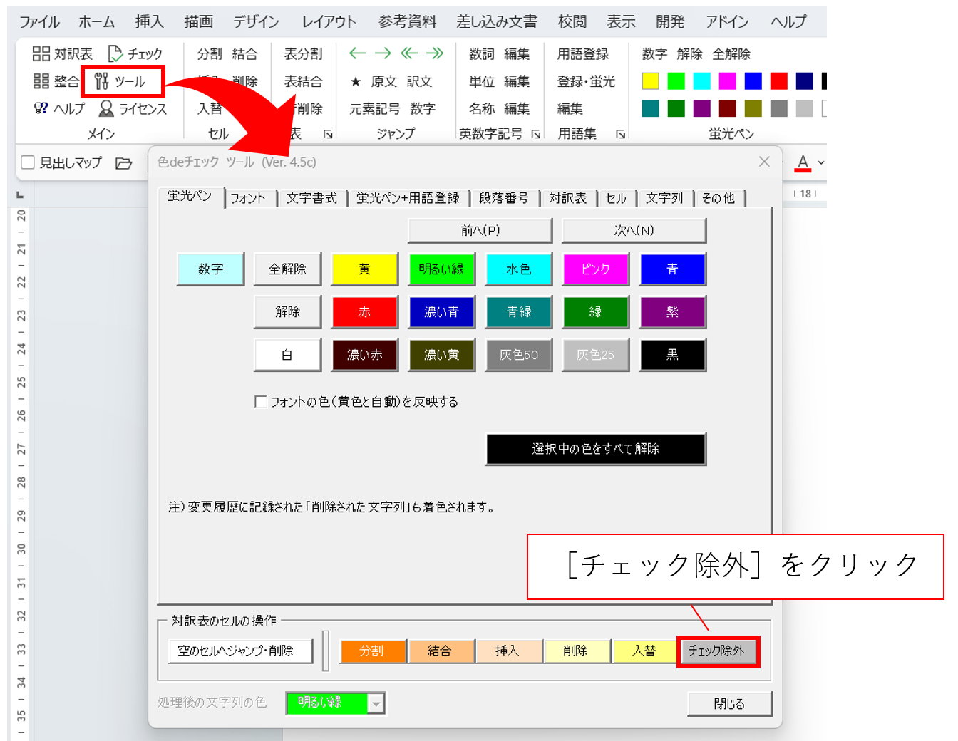Click the ツール (Tools) icon in ribbon

[x=102, y=81]
